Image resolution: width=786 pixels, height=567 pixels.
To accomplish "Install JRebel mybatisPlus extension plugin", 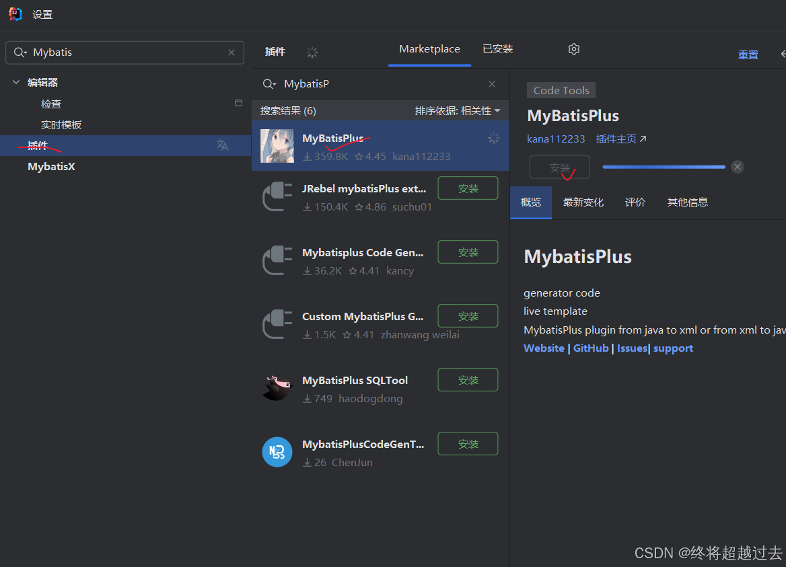I will 468,188.
